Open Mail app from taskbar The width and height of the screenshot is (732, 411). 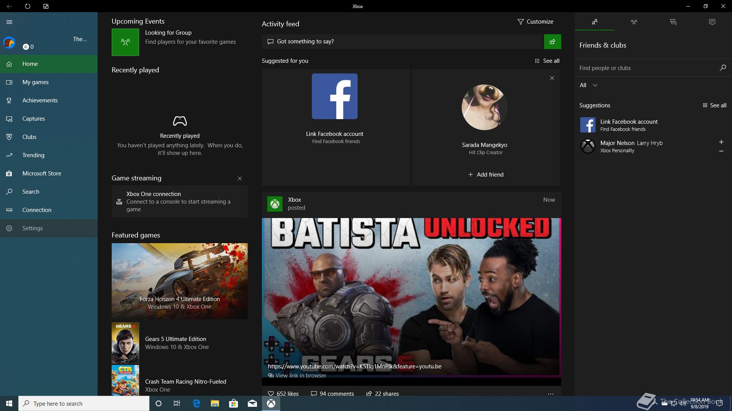252,403
